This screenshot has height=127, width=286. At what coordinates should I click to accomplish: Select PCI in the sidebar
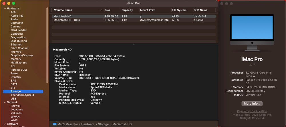pos(13,66)
